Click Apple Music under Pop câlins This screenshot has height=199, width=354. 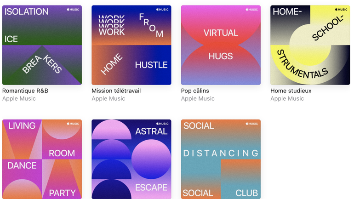pos(198,98)
